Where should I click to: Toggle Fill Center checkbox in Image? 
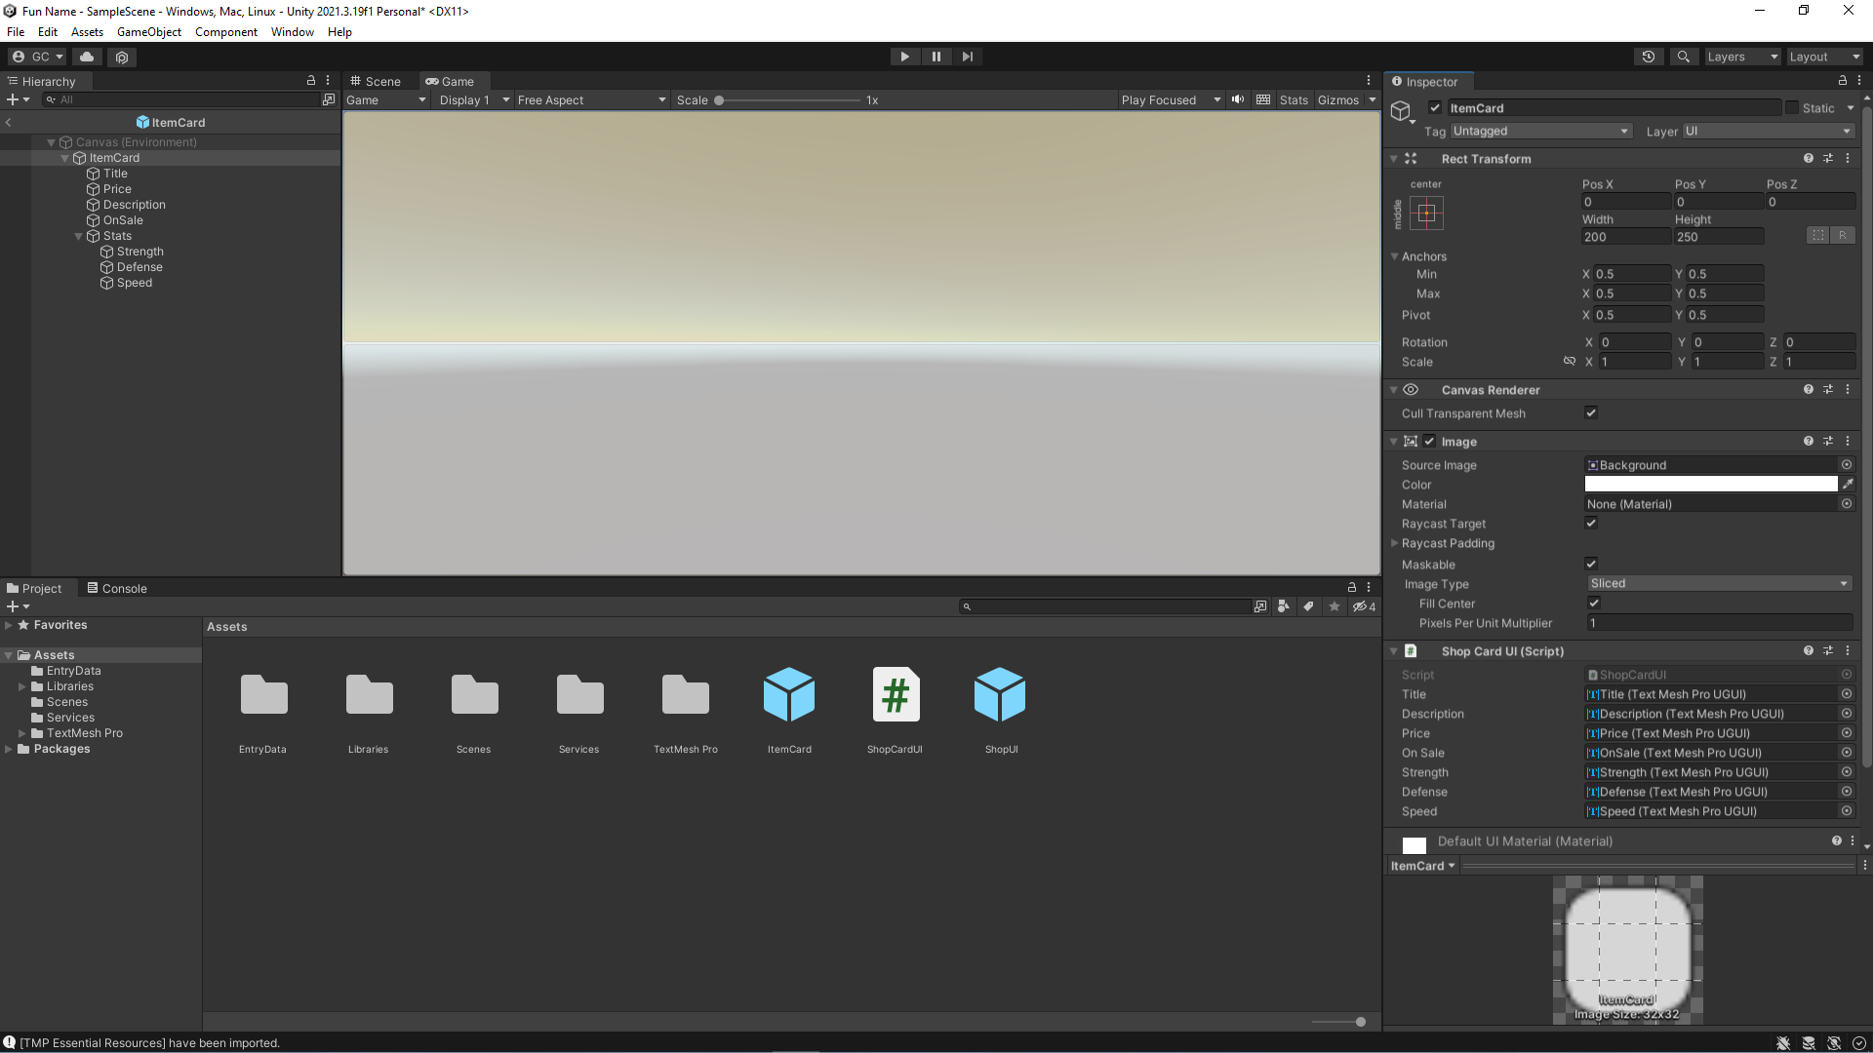[1591, 603]
